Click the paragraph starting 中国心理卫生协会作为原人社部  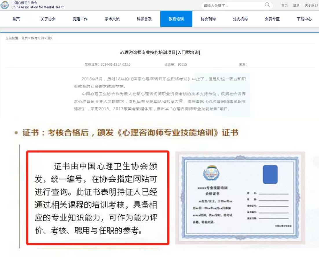tap(160, 101)
